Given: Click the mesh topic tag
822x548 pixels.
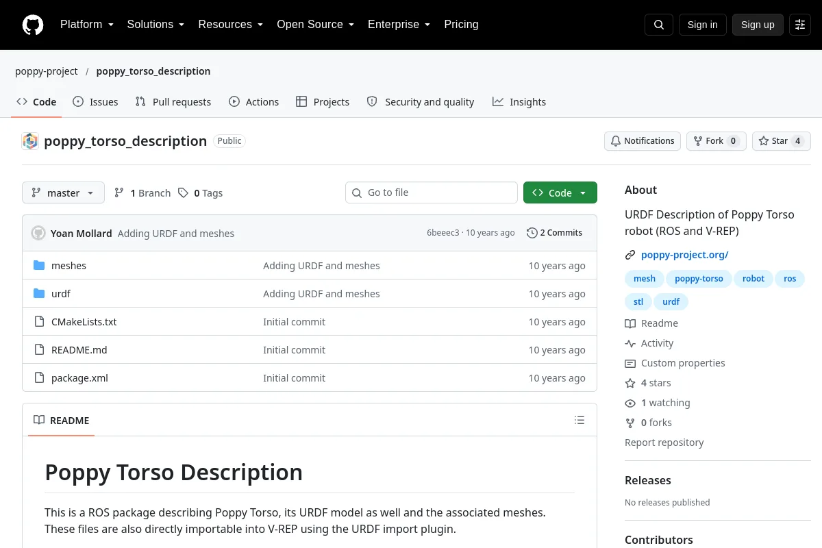Looking at the screenshot, I should click(x=645, y=279).
